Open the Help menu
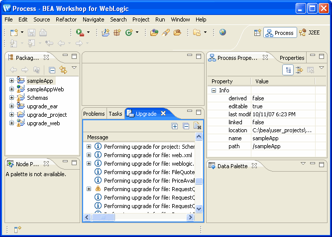 (x=201, y=19)
